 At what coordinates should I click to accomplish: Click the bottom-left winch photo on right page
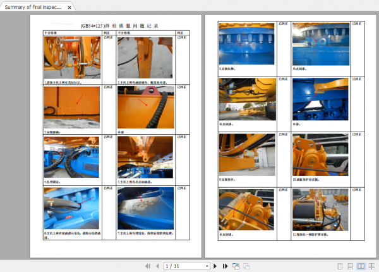tap(246, 209)
